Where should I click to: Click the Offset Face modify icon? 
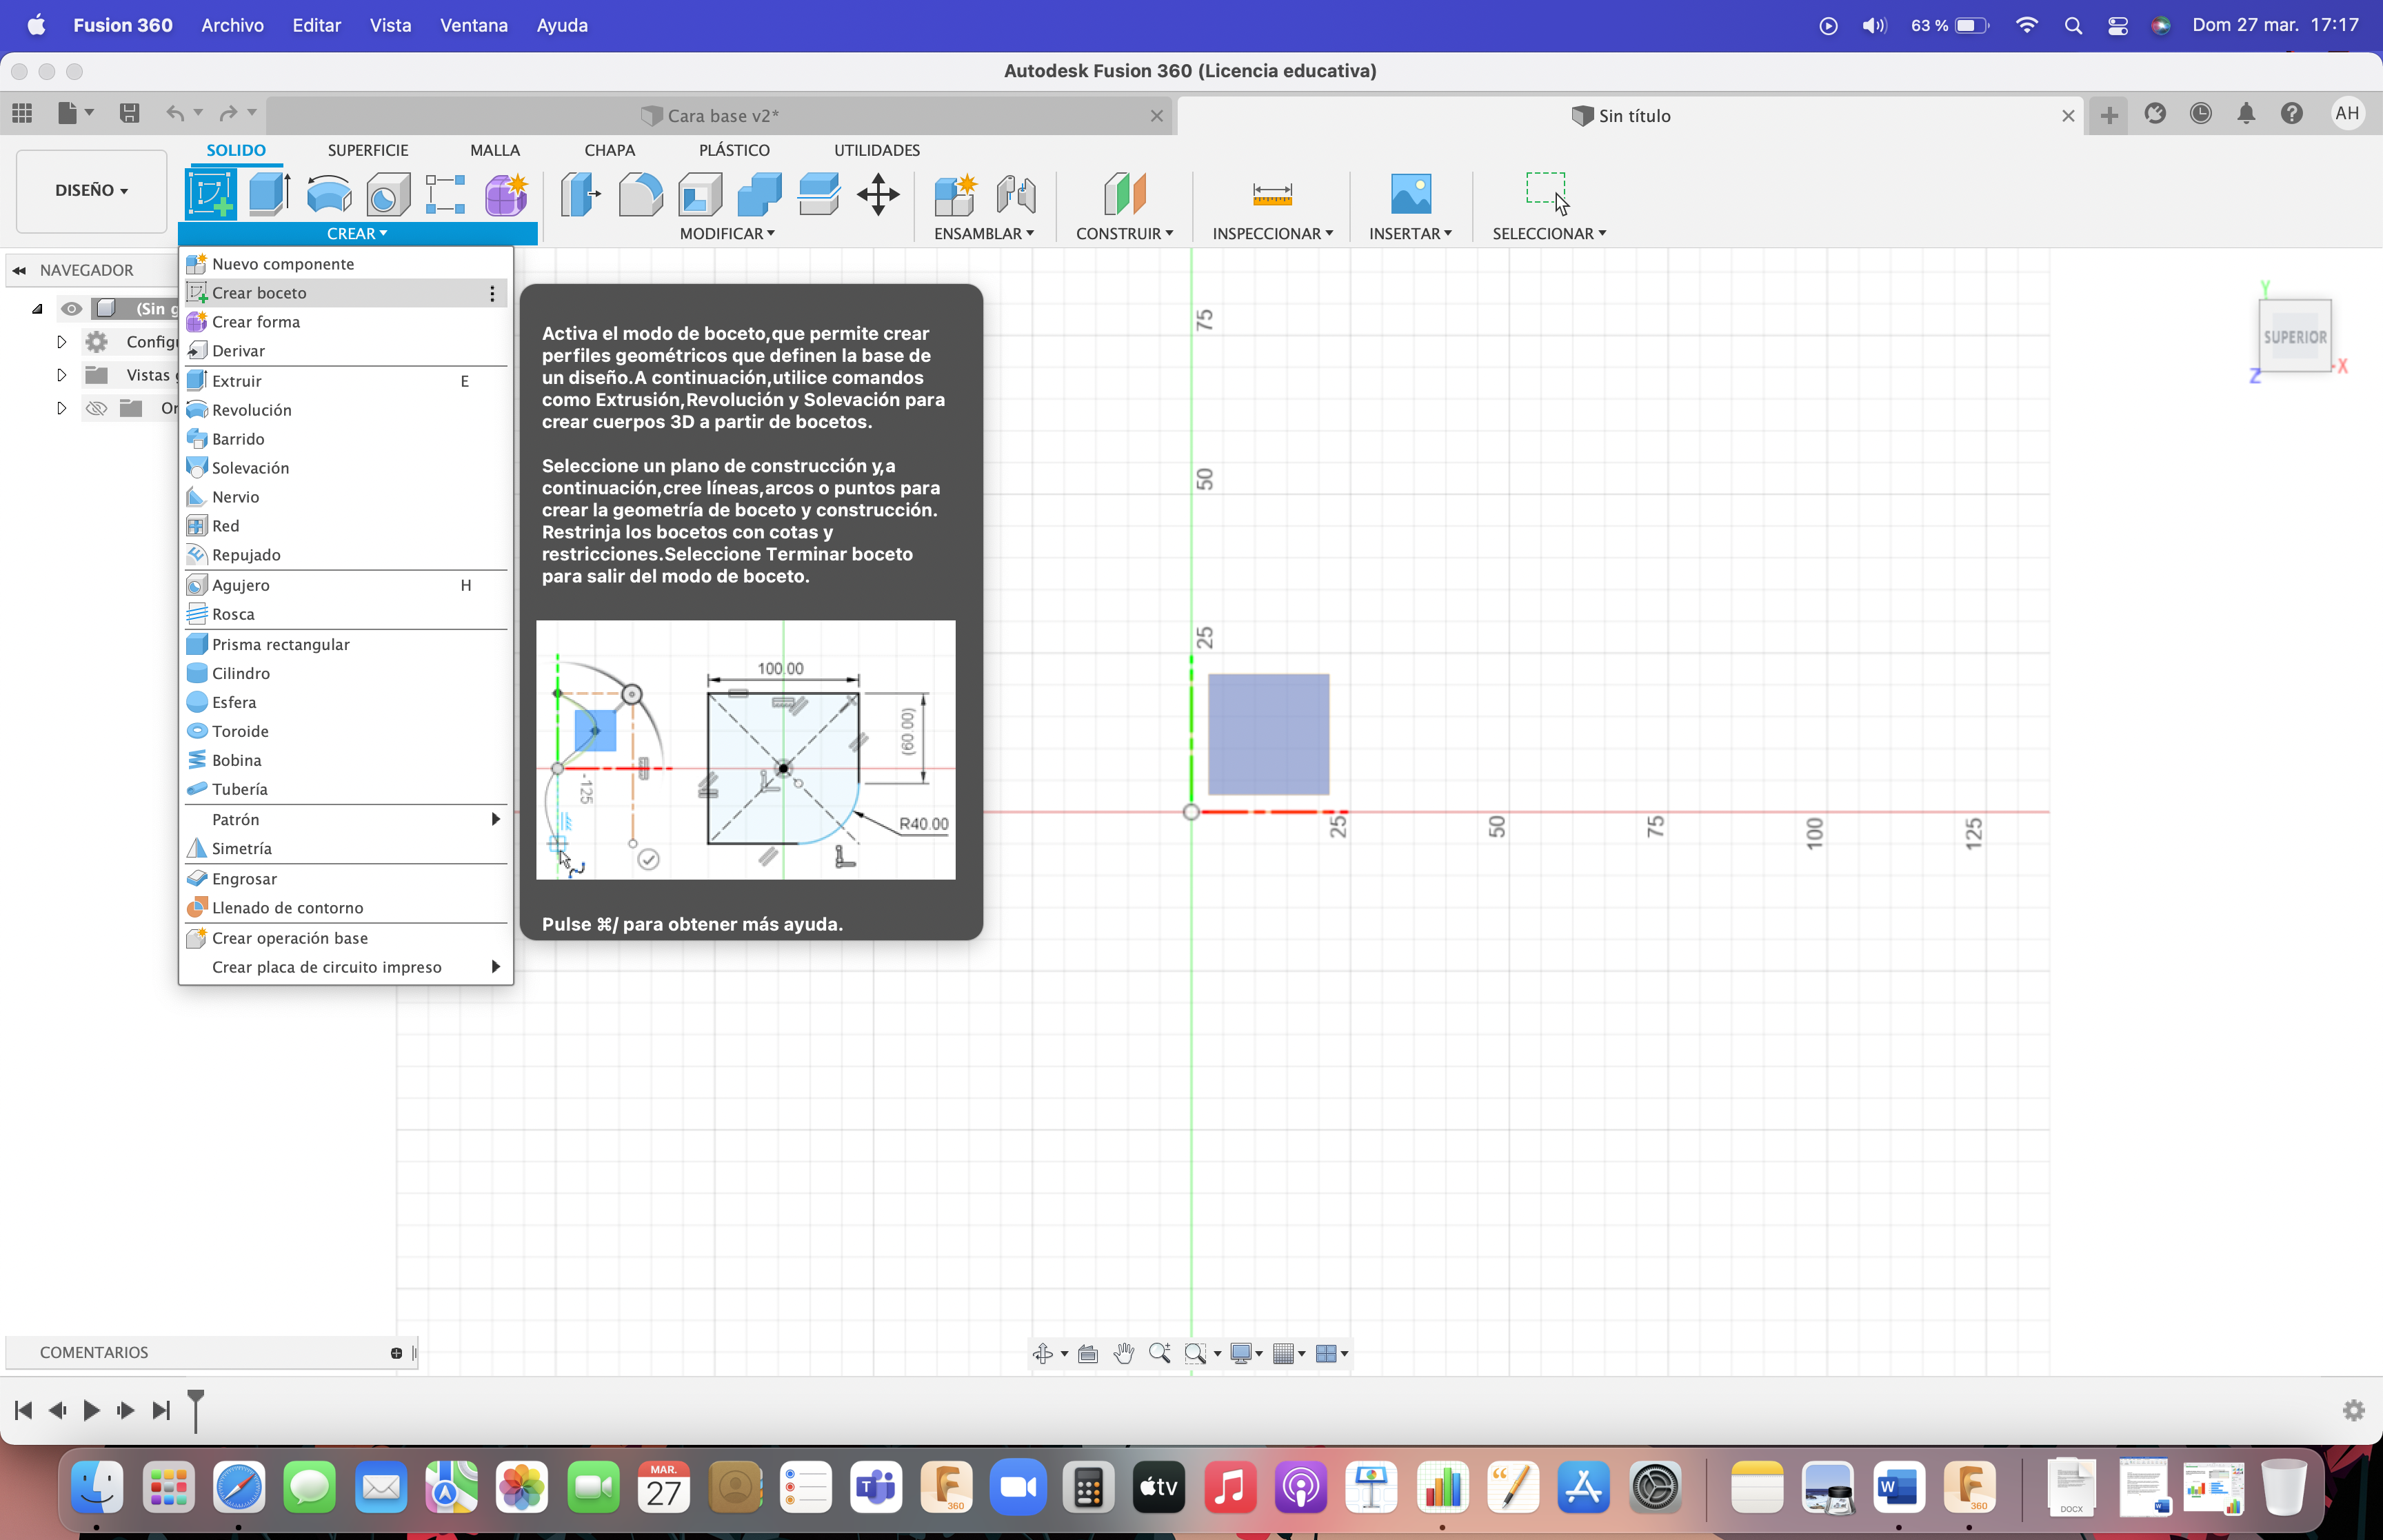click(818, 193)
